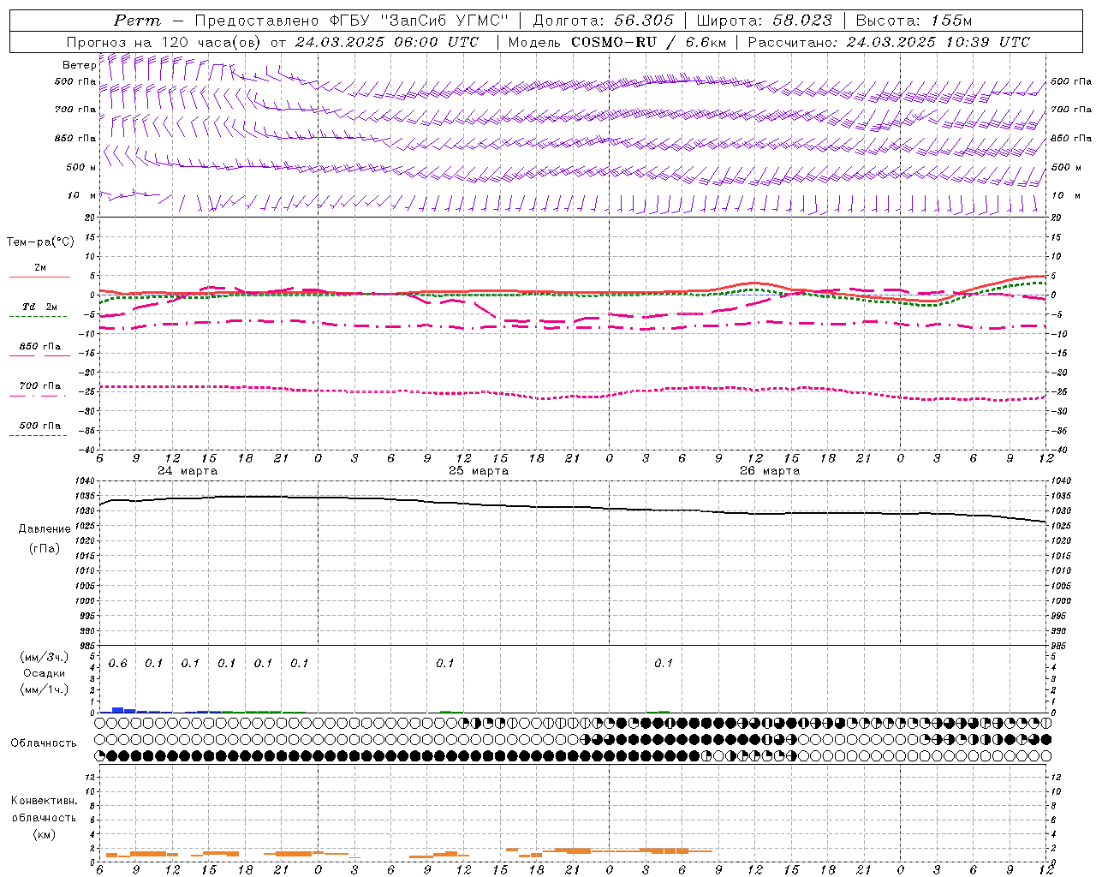Click the "Облачность" cloud cover label
Viewport: 1096px width, 877px height.
click(x=43, y=743)
